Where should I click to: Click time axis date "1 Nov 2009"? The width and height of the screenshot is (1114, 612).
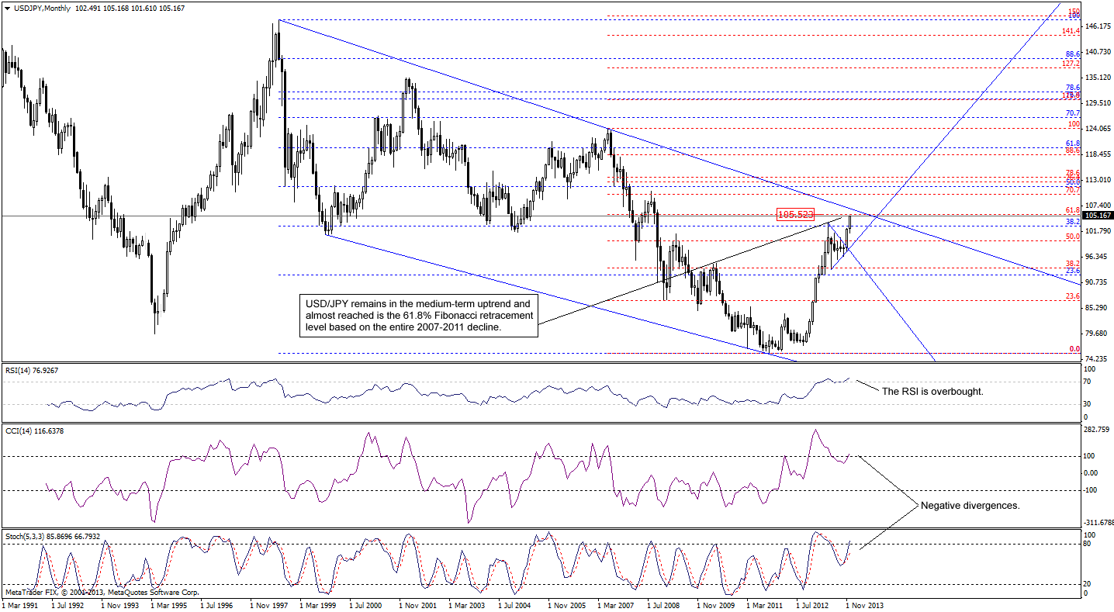coord(714,604)
